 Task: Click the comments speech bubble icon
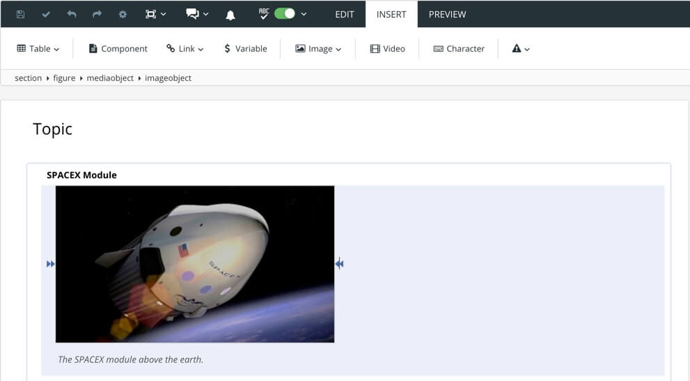tap(192, 14)
